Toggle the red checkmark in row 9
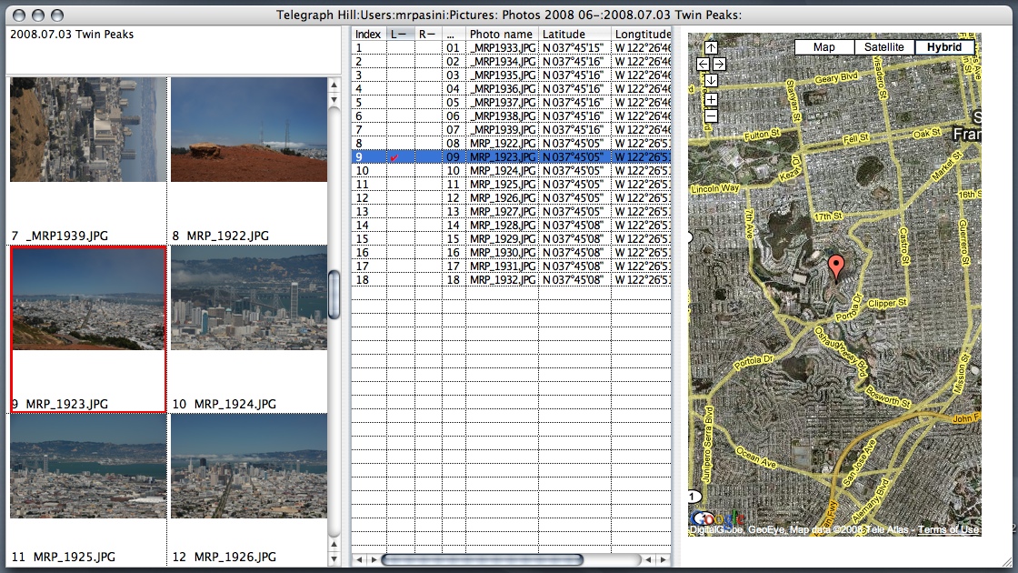This screenshot has width=1018, height=573. [394, 157]
